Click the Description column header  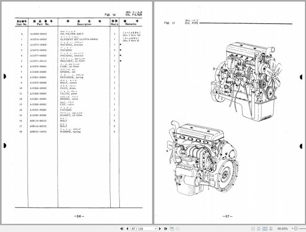[x=84, y=22]
